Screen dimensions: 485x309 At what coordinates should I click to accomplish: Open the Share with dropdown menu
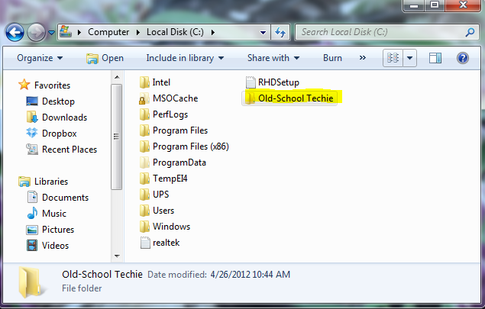point(273,58)
